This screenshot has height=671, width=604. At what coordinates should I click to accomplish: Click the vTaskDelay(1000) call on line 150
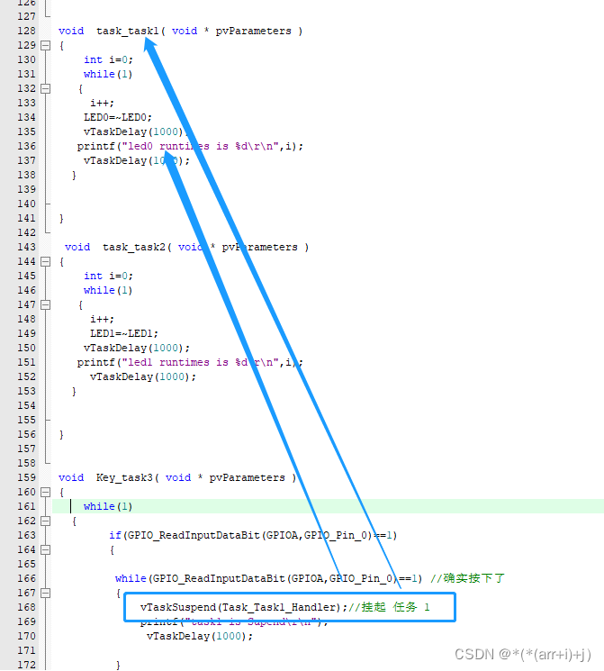click(137, 348)
